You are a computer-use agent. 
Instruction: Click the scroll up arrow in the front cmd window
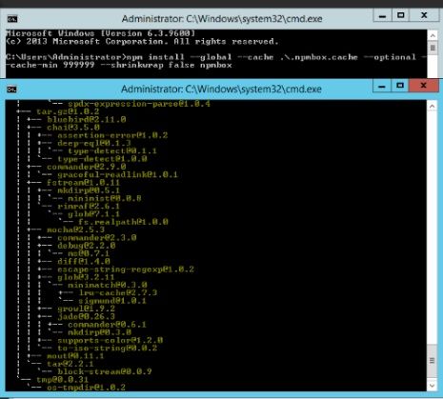coord(432,106)
